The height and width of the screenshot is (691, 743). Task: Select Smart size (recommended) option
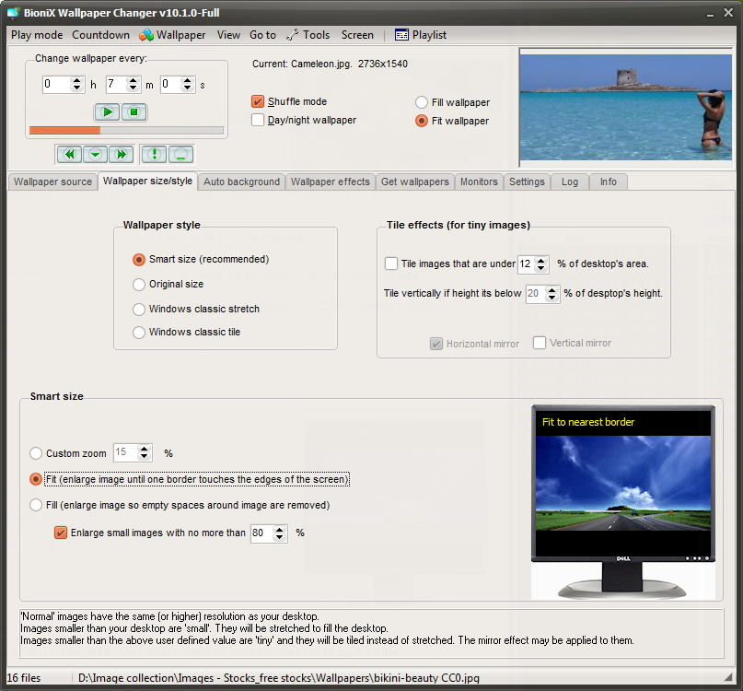[x=139, y=260]
